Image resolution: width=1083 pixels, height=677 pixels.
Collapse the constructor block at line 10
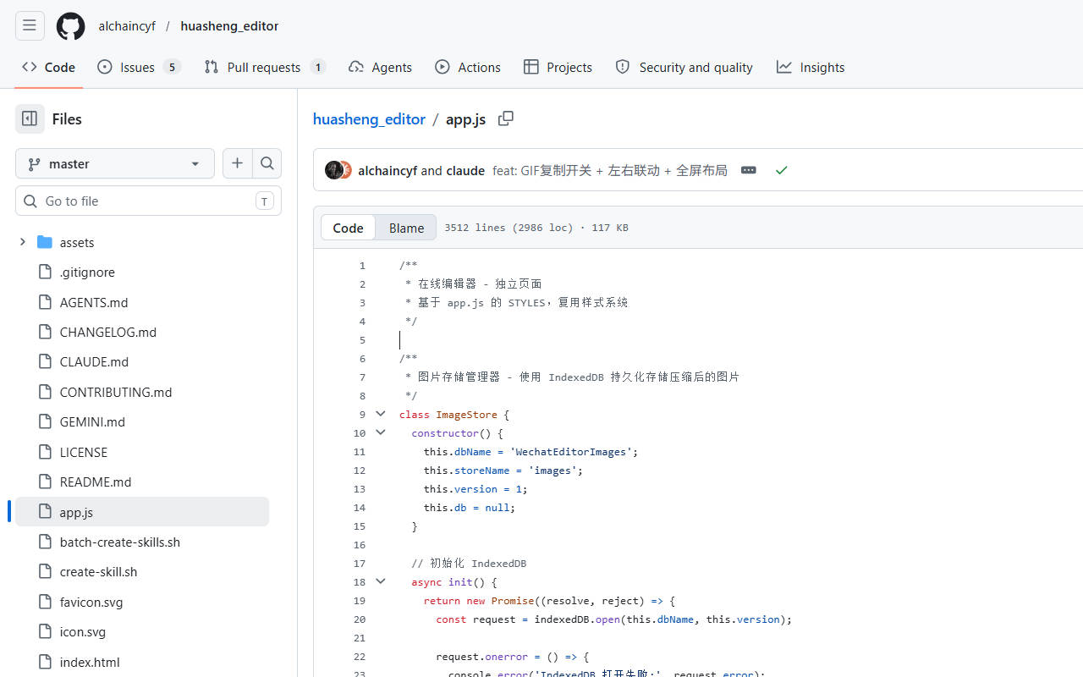tap(381, 432)
